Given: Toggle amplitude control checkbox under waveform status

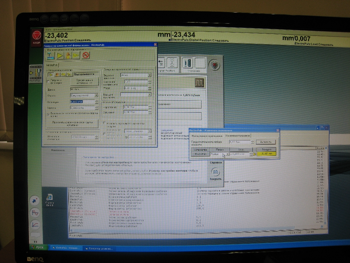Looking at the screenshot, I should tap(48, 82).
